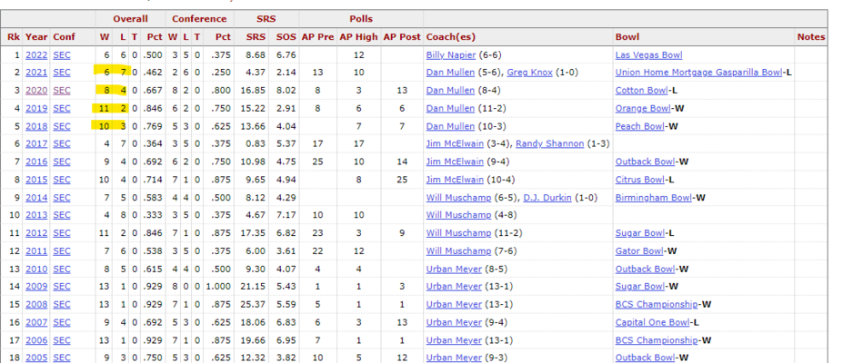Open the Las Vegas Bowl link
The image size is (843, 363).
[649, 54]
